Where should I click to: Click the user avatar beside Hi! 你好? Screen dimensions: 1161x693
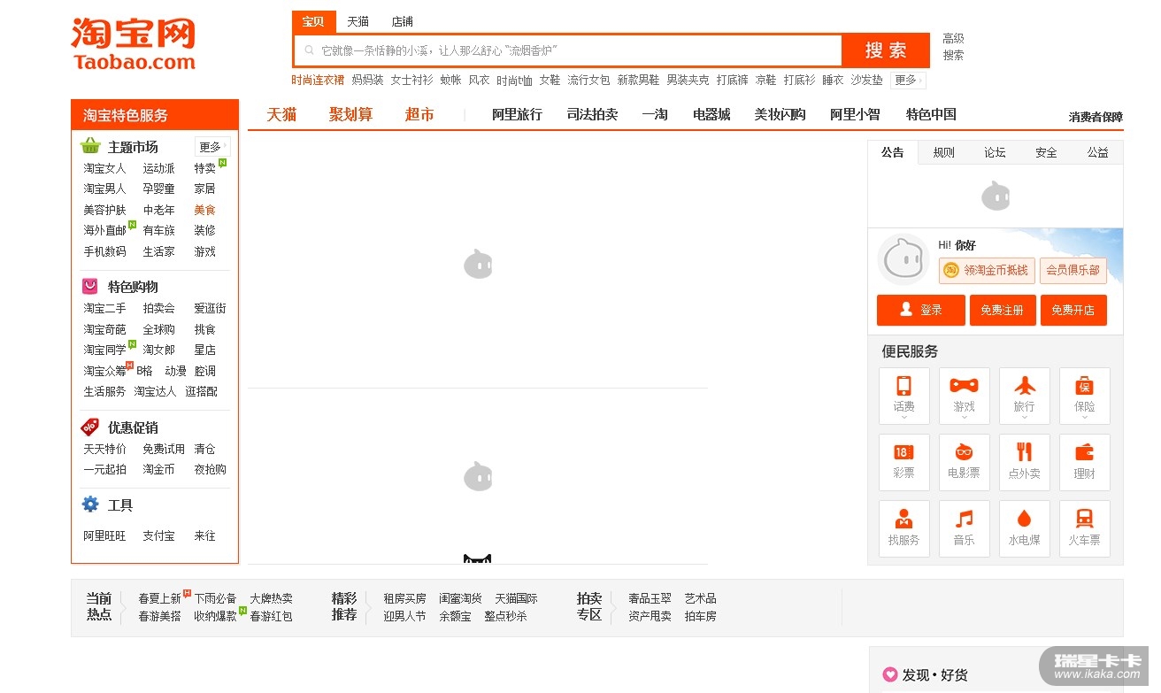coord(903,259)
